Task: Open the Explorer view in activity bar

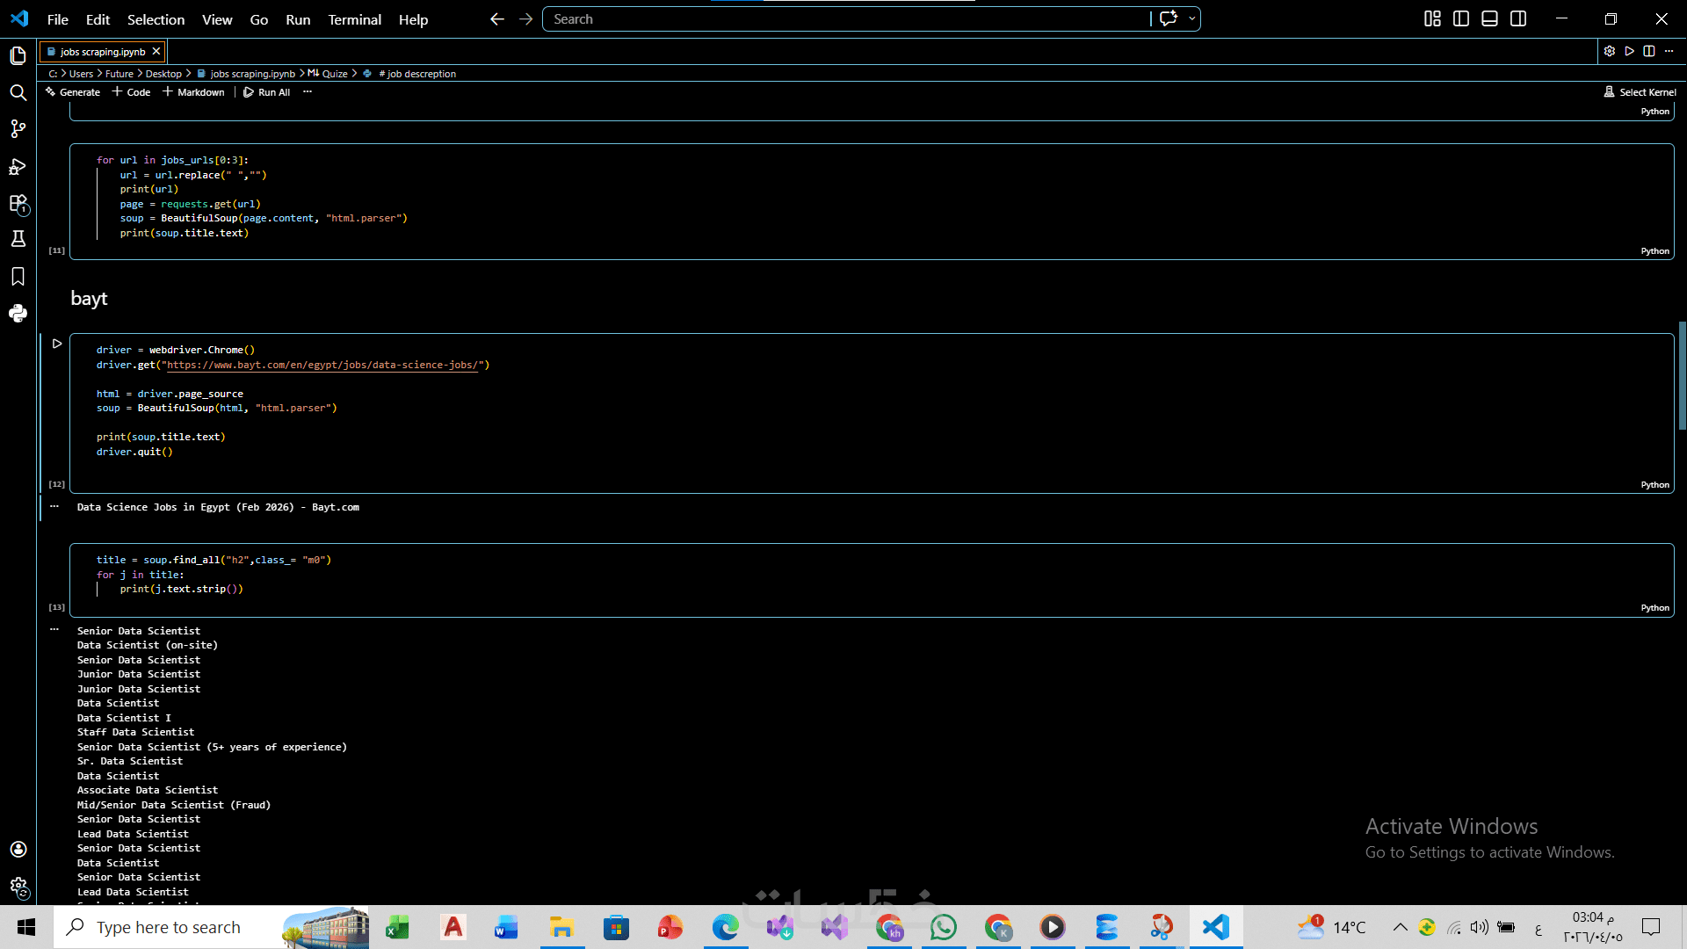Action: point(18,56)
